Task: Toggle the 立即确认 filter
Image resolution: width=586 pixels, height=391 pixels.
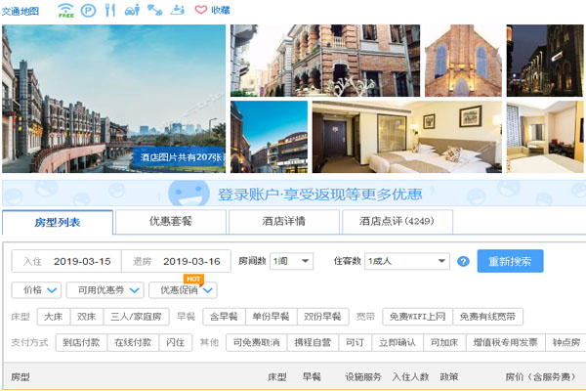Action: coord(398,343)
